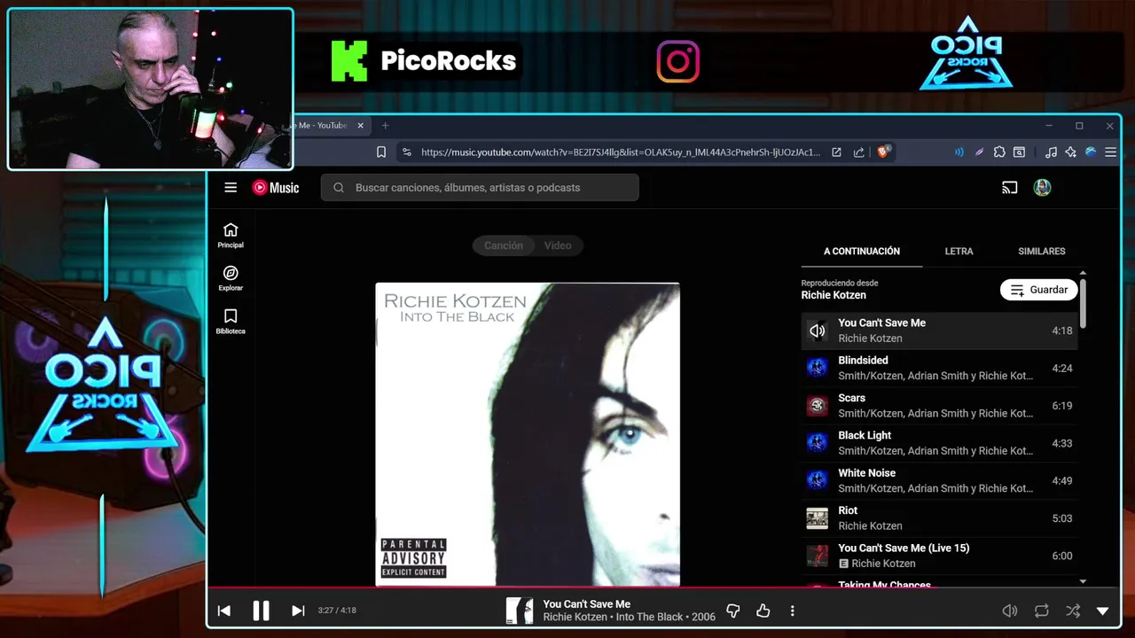
Task: Click the small album thumbnail in player bar
Action: (520, 611)
